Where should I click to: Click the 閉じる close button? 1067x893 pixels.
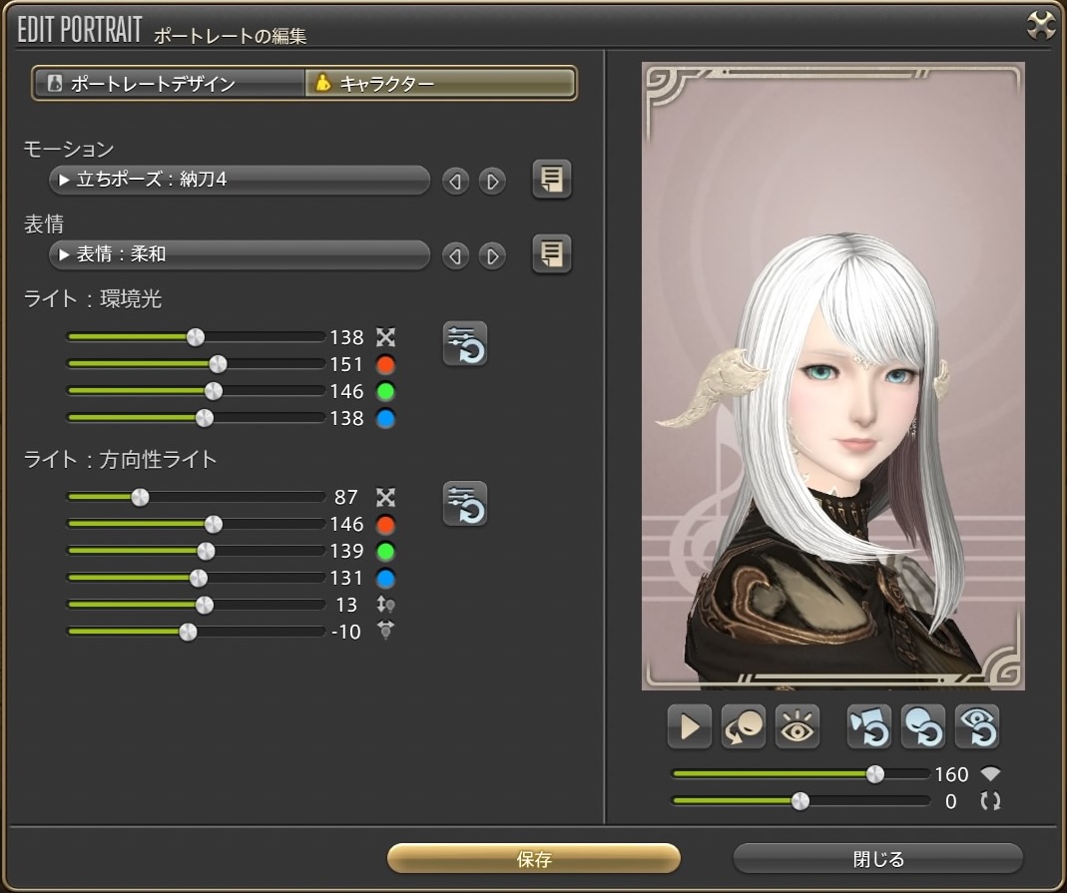pos(878,858)
